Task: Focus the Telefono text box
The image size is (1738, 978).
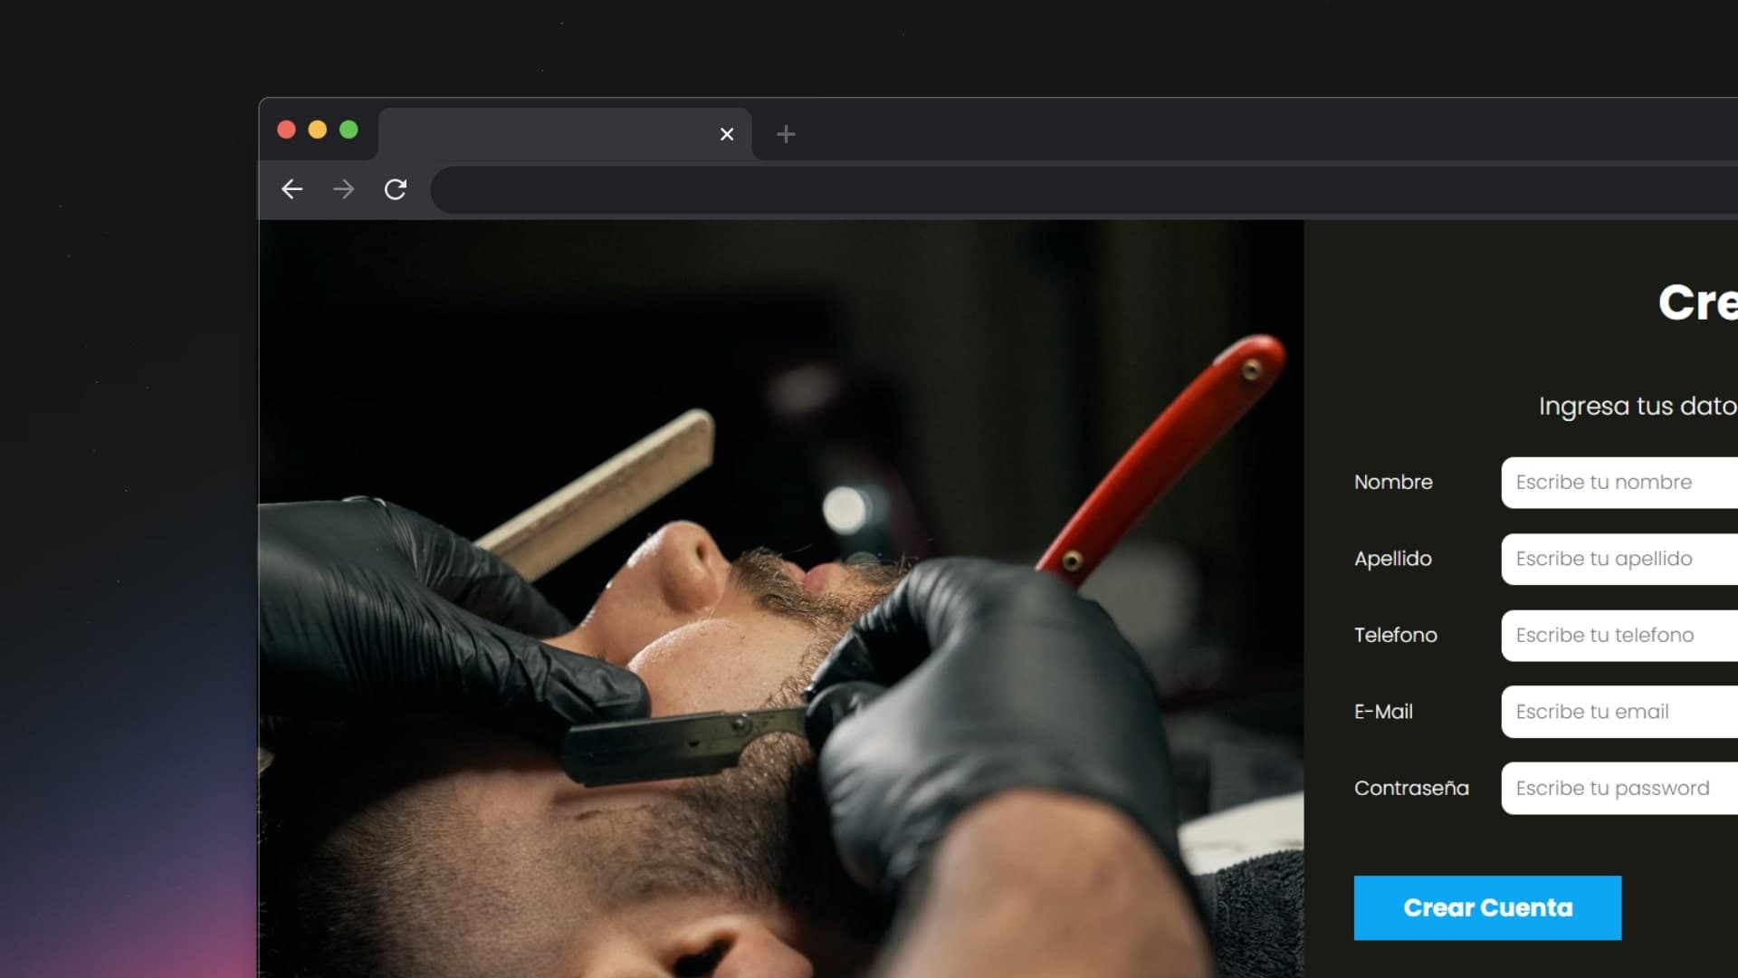Action: 1620,635
